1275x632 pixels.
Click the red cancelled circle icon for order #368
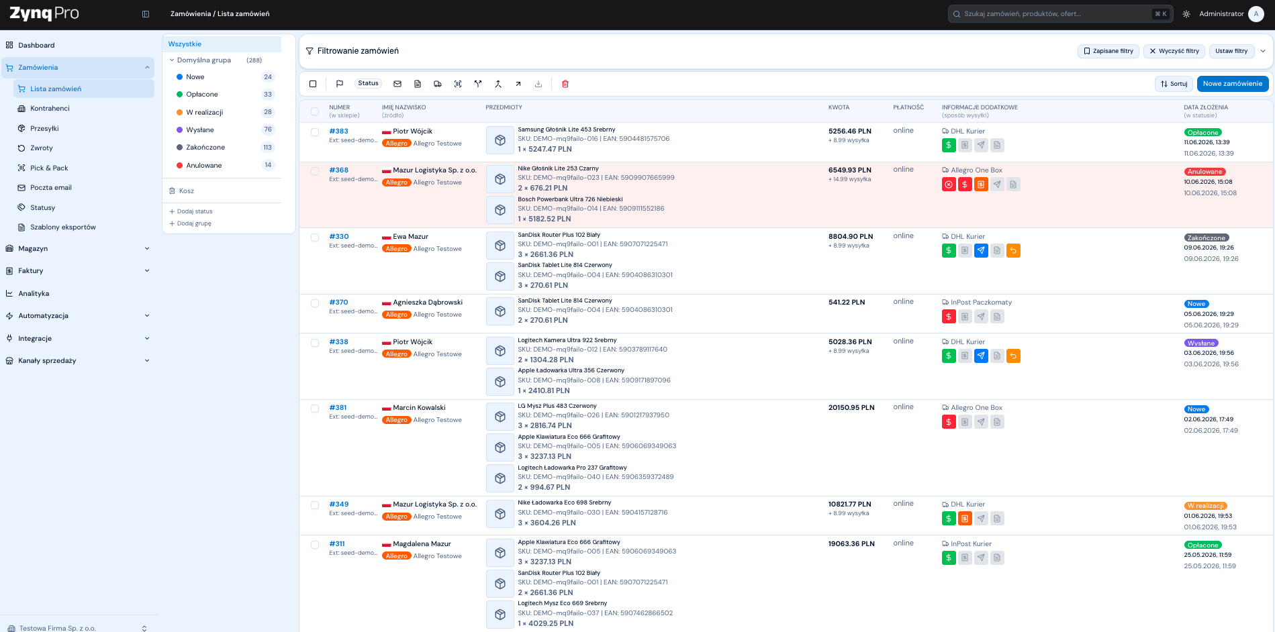949,185
